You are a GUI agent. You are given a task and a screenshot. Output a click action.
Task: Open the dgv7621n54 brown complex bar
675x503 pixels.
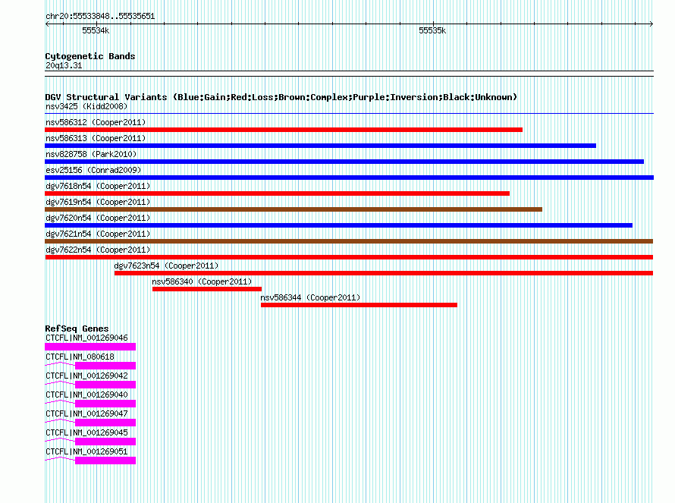[x=349, y=241]
